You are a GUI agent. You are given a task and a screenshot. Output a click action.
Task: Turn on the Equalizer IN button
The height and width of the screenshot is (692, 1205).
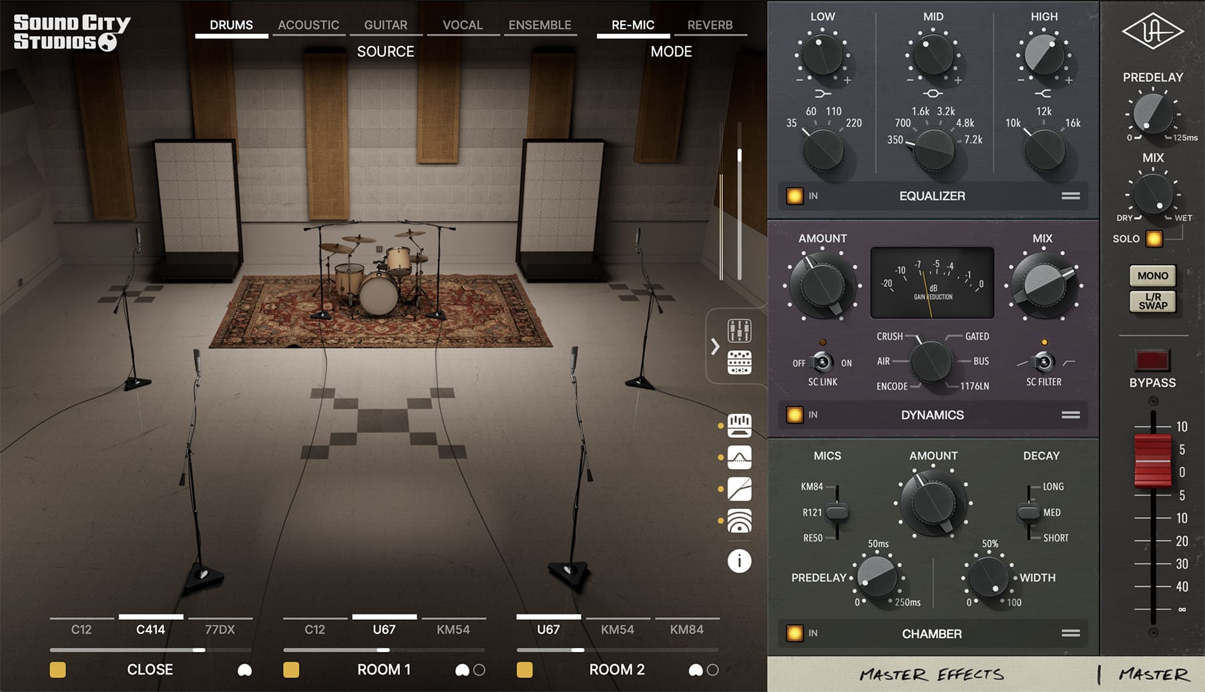[x=795, y=196]
